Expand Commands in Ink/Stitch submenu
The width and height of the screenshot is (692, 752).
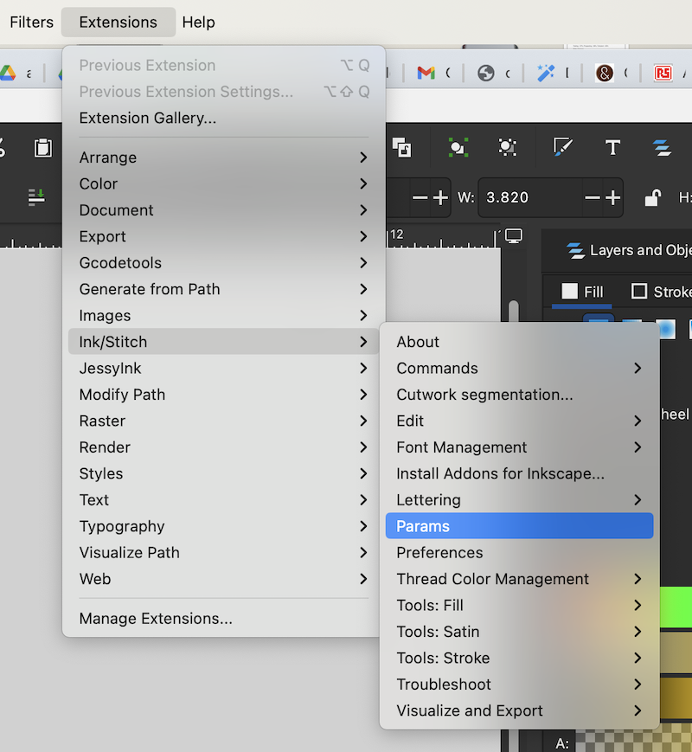tap(519, 369)
